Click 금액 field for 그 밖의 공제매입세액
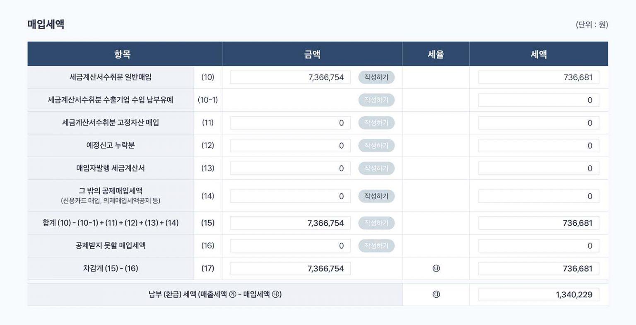This screenshot has width=636, height=325. (290, 196)
